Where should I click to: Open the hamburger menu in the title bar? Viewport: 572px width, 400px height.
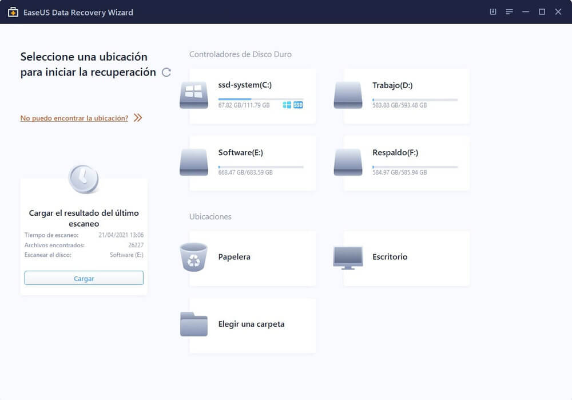pyautogui.click(x=509, y=11)
